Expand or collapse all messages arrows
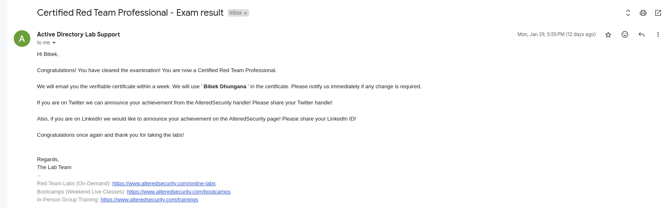671x208 pixels. 628,13
